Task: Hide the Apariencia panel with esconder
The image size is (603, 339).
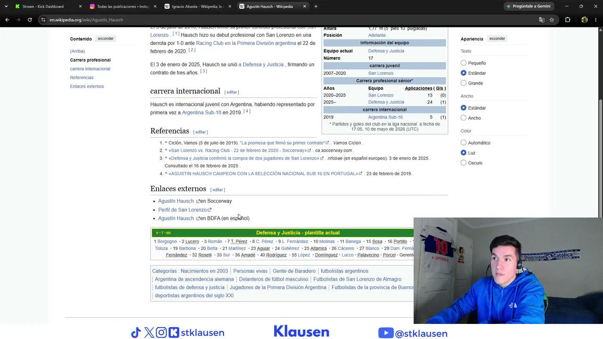Action: pyautogui.click(x=497, y=39)
